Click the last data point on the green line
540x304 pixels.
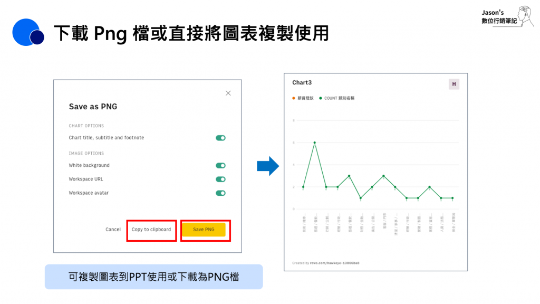[452, 198]
